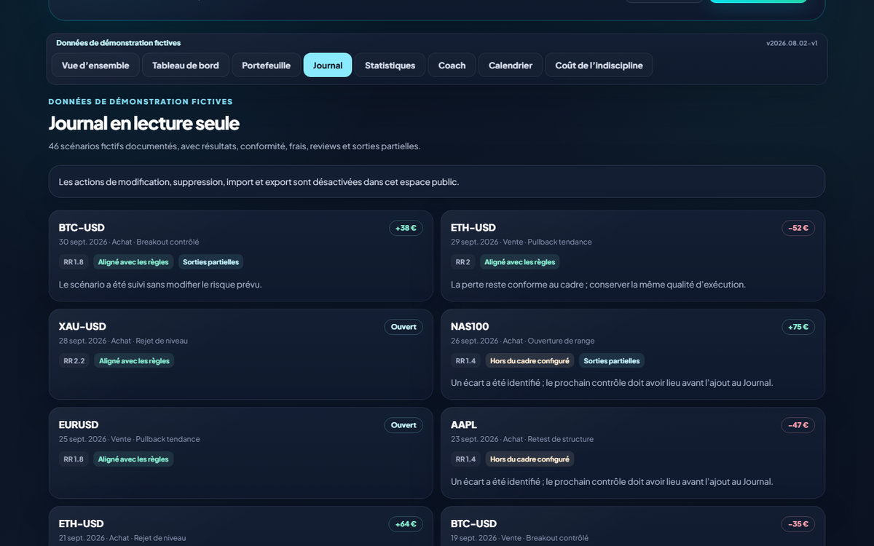Click the −47 € result badge
The height and width of the screenshot is (546, 874).
pyautogui.click(x=798, y=425)
